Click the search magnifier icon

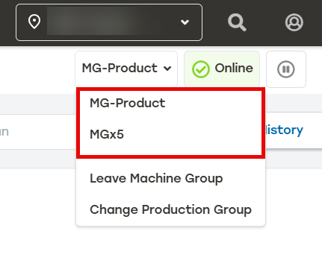(237, 22)
